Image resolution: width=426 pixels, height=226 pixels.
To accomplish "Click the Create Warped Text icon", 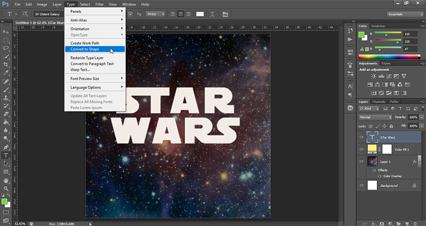I will click(212, 14).
